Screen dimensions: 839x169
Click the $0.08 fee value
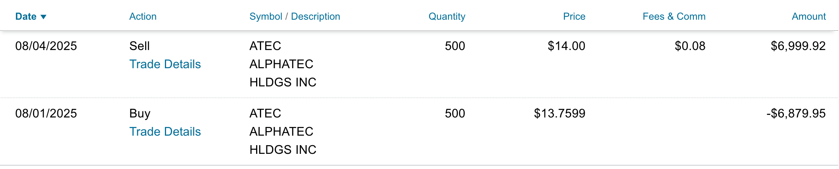click(x=690, y=46)
